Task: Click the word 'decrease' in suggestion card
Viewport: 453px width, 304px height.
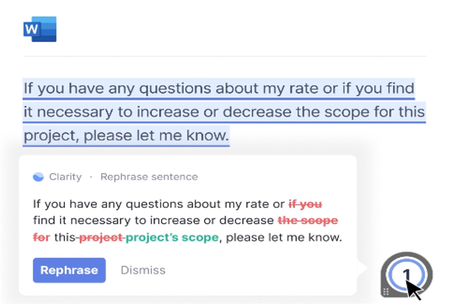Action: point(247,220)
